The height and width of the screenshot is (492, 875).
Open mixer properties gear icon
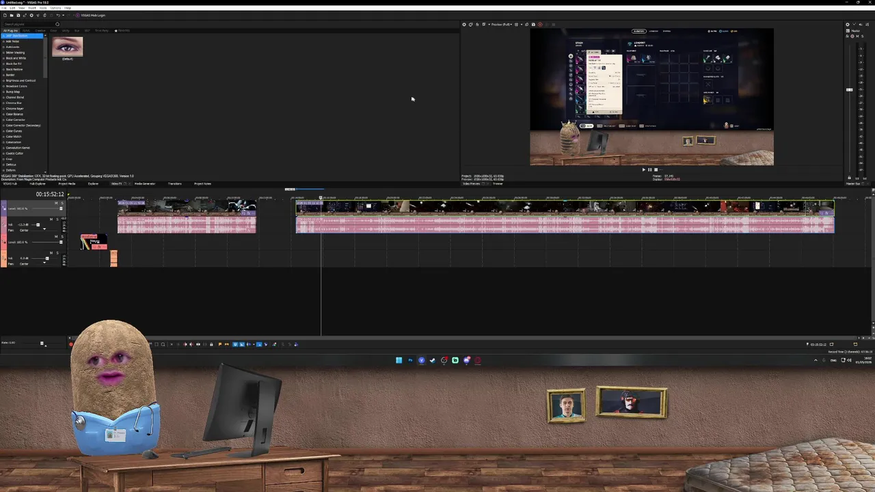coord(848,25)
